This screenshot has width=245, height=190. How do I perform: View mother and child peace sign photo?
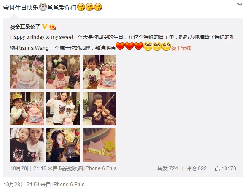pyautogui.click(x=63, y=109)
